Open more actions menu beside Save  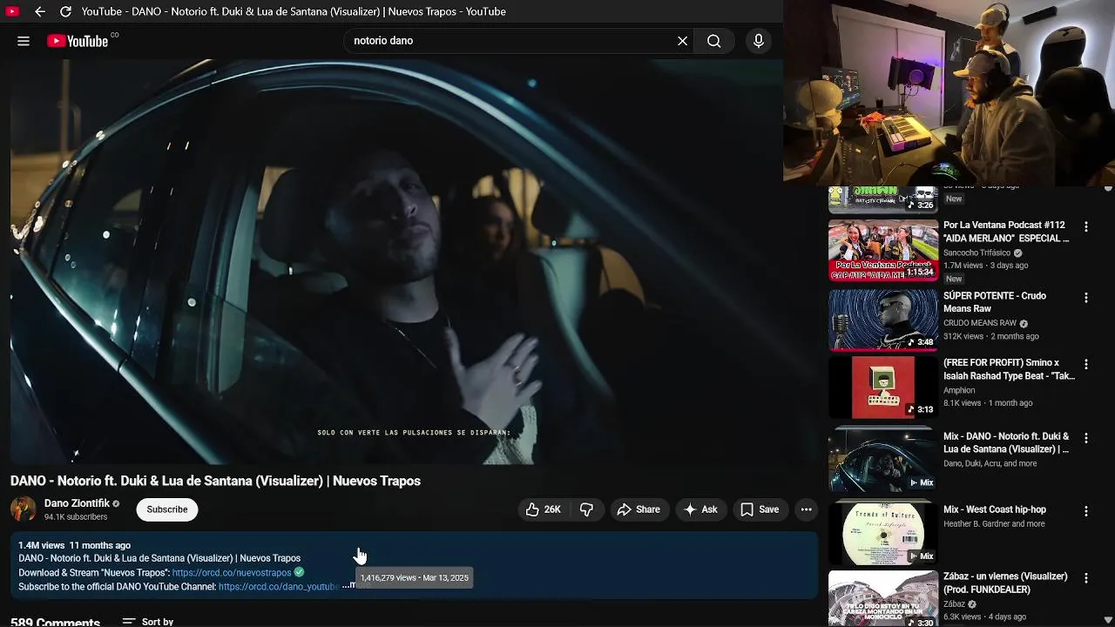807,509
